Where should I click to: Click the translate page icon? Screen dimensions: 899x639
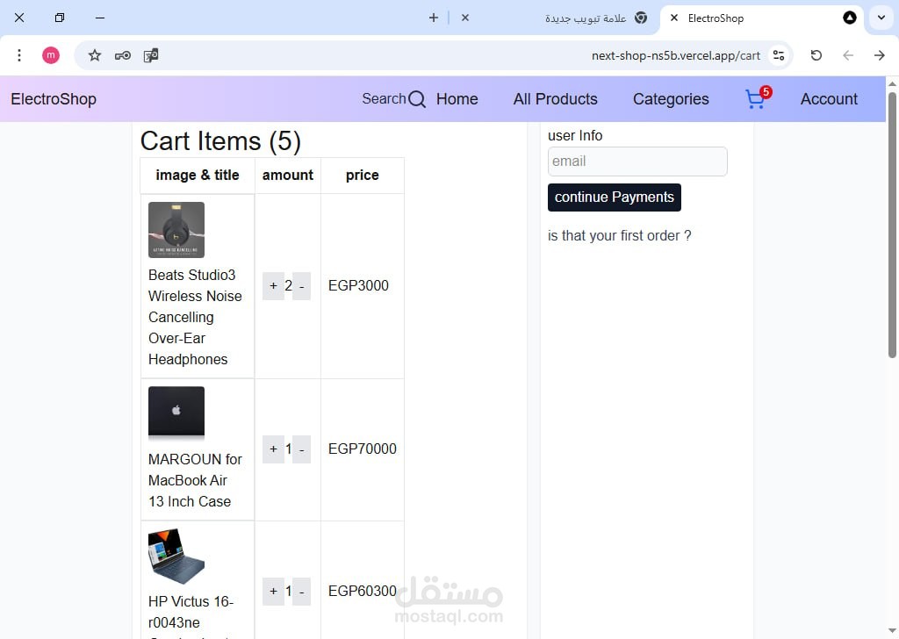(151, 55)
